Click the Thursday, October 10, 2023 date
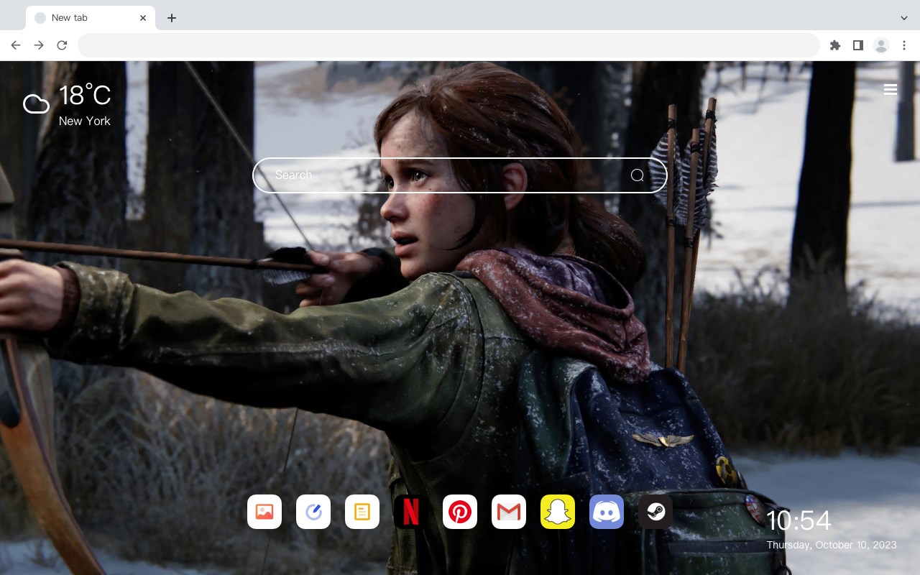Viewport: 920px width, 575px height. click(x=832, y=545)
